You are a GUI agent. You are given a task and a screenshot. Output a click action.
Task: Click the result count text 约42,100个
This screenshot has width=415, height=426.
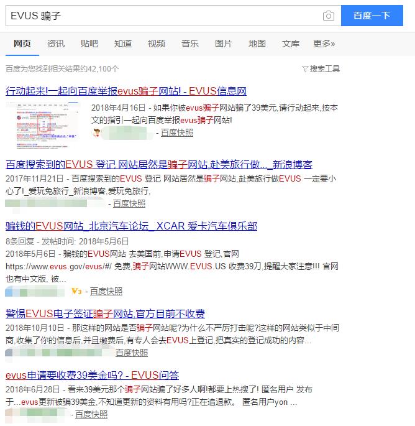[x=98, y=69]
